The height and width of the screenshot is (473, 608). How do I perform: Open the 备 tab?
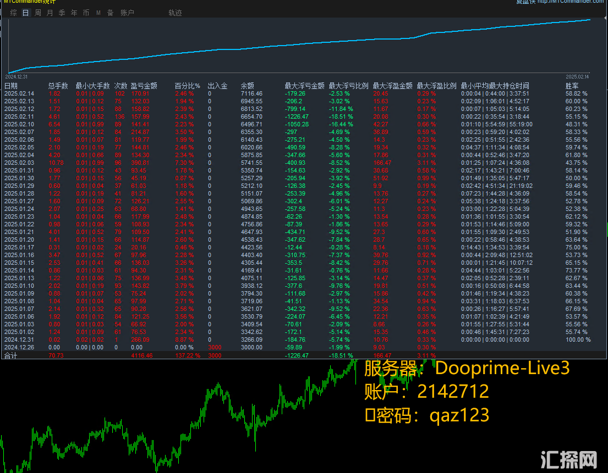[x=111, y=13]
